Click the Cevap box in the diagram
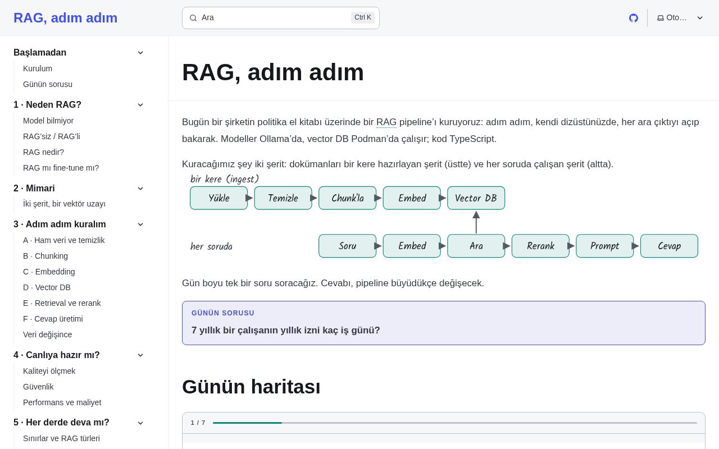 tap(669, 246)
